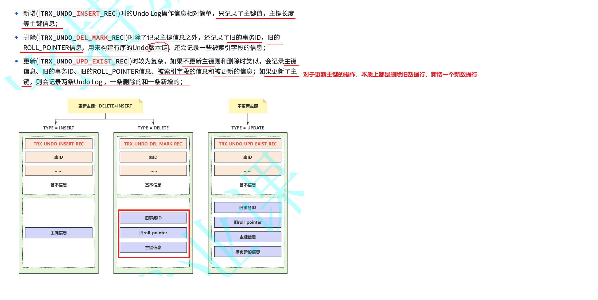The height and width of the screenshot is (300, 598).
Task: Select the yellow '不更新主键' note
Action: [x=247, y=106]
